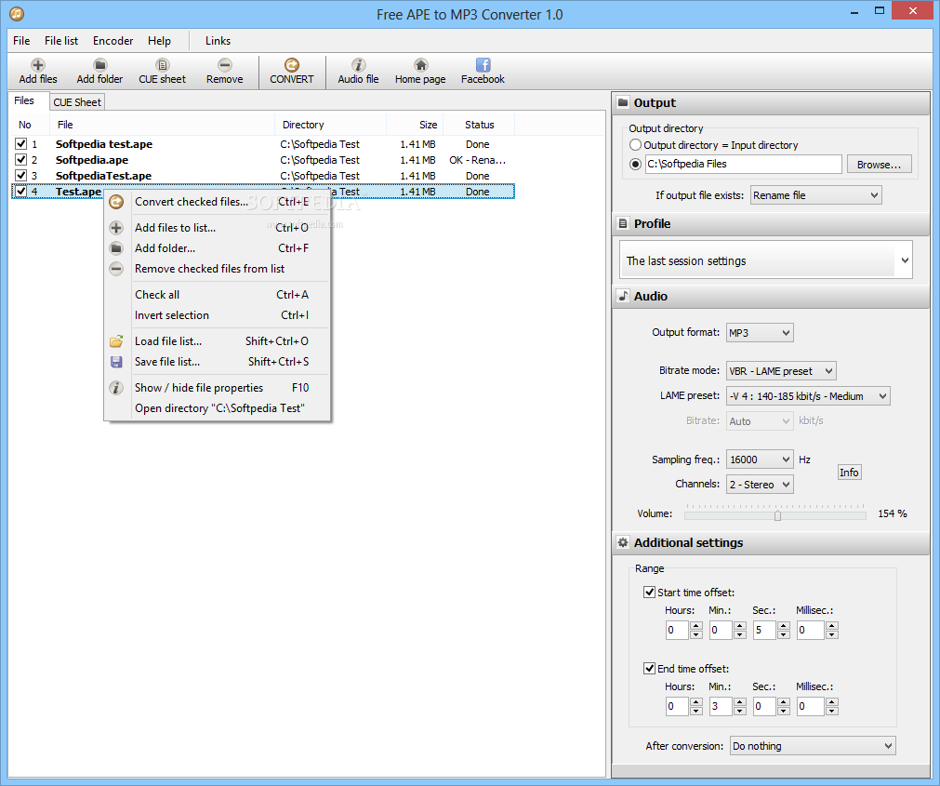Open the Links menu
940x786 pixels.
(218, 41)
